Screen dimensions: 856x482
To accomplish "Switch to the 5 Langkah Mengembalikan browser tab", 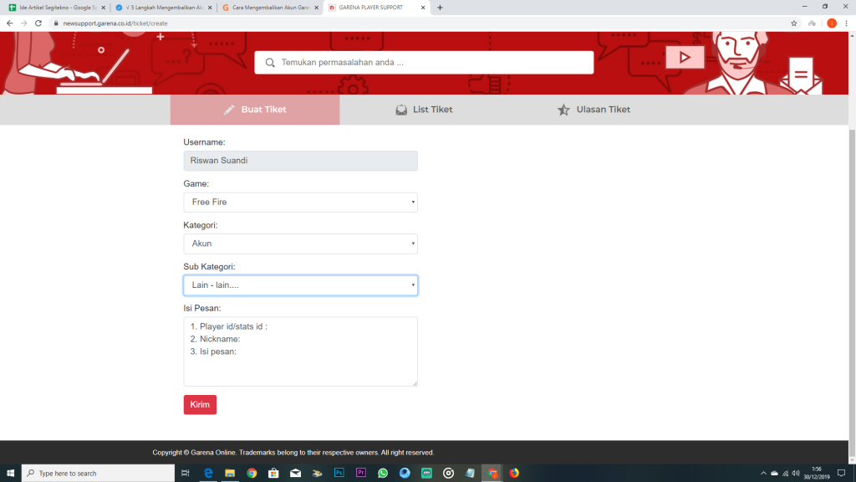I will point(162,8).
